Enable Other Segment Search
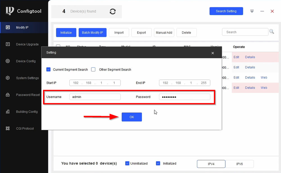This screenshot has height=173, width=281. (93, 69)
